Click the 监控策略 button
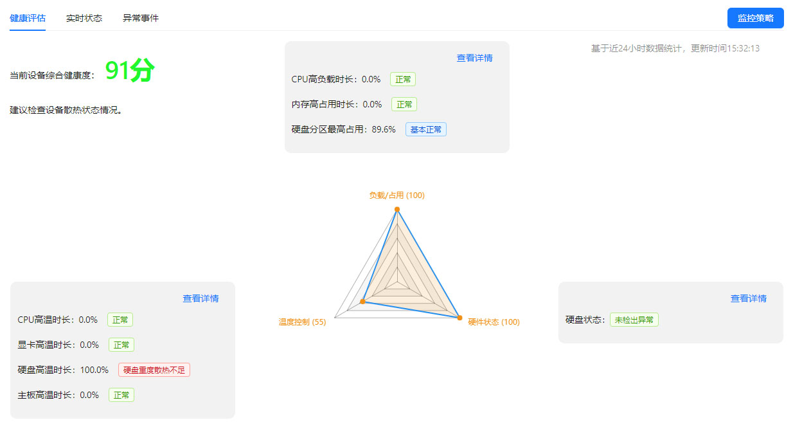This screenshot has height=427, width=793. pyautogui.click(x=755, y=18)
